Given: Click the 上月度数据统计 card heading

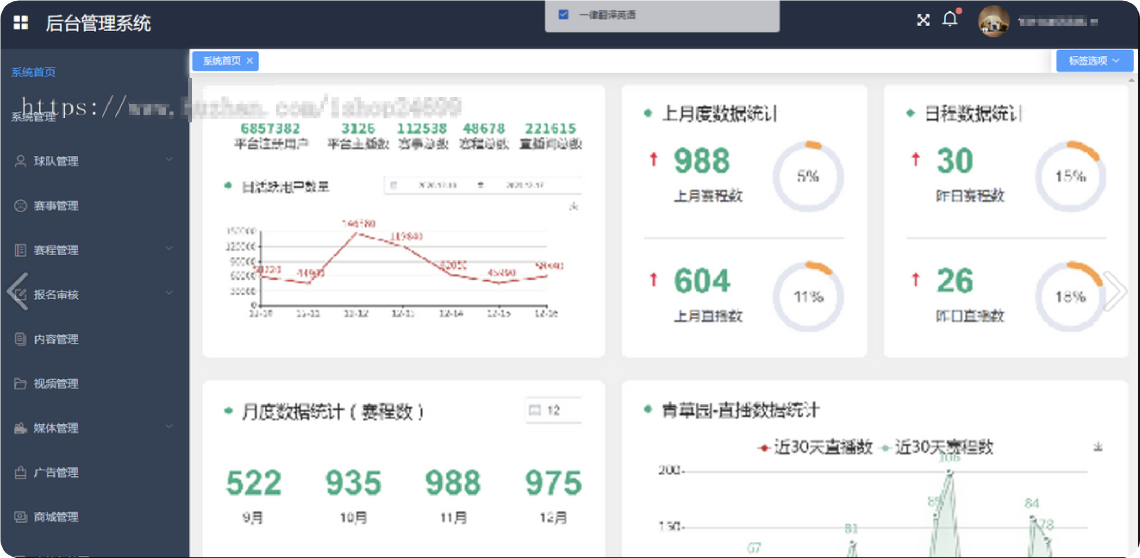Looking at the screenshot, I should click(x=719, y=113).
